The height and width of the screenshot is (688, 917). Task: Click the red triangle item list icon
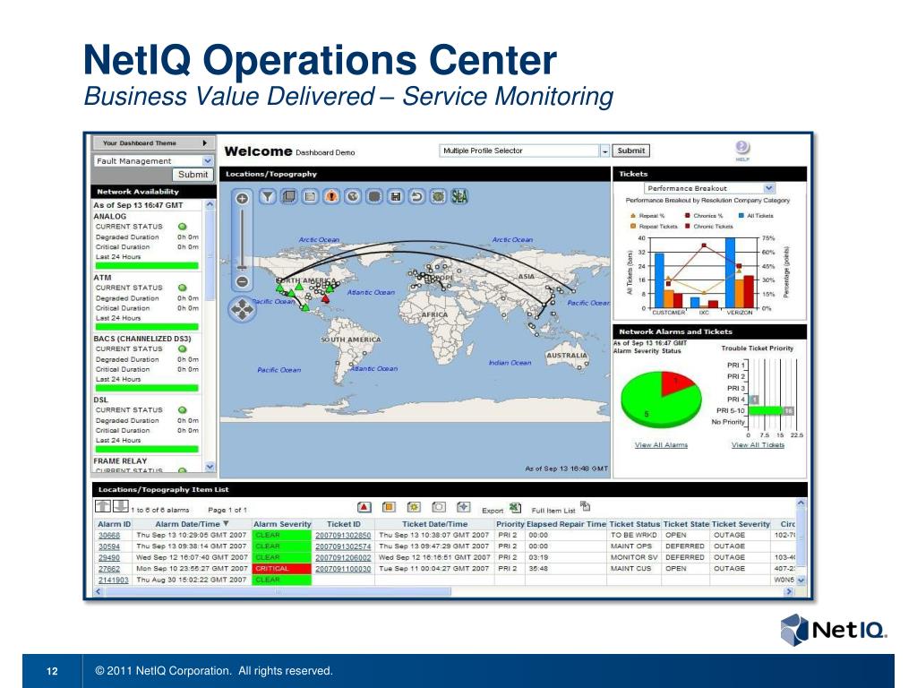tap(364, 508)
